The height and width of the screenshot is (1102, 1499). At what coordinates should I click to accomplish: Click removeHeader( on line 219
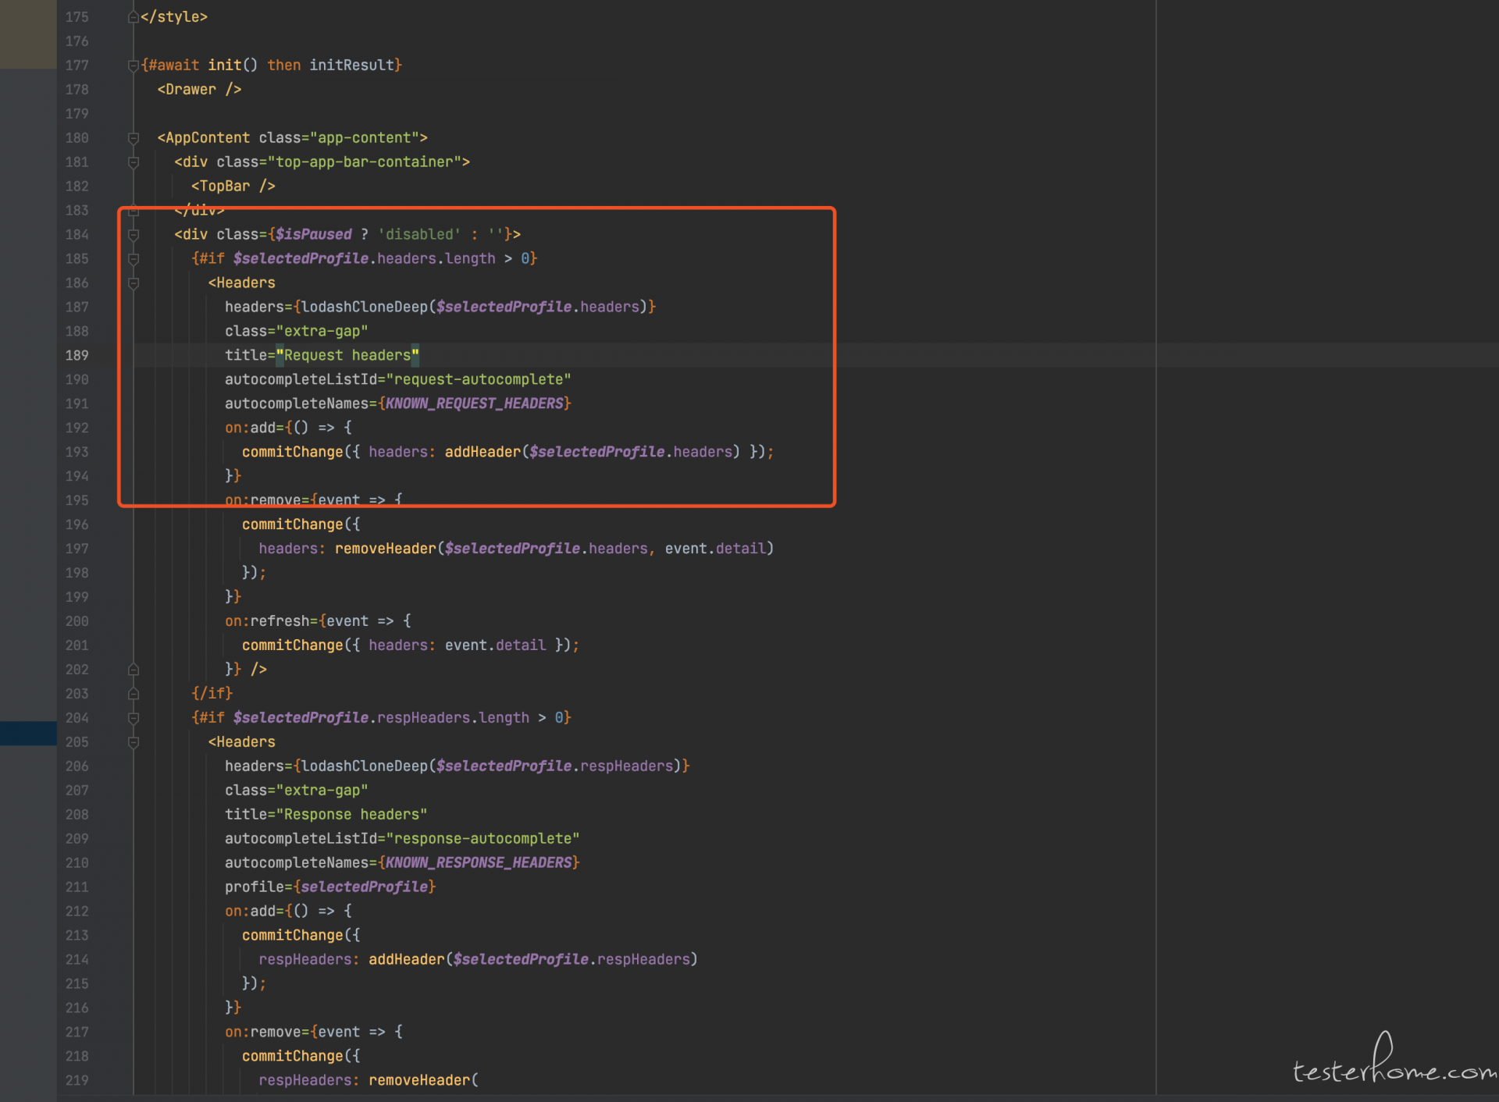coord(423,1082)
